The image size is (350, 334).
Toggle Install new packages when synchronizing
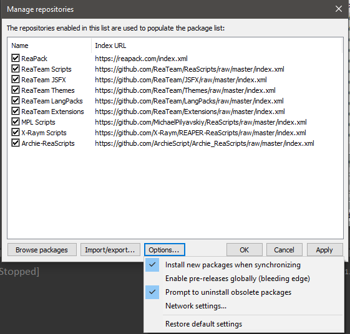click(244, 265)
